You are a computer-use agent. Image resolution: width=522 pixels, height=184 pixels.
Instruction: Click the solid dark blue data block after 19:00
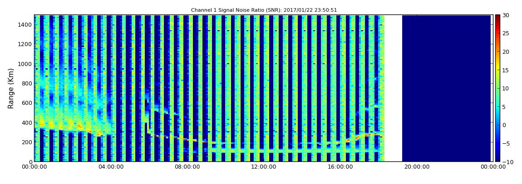(x=446, y=88)
